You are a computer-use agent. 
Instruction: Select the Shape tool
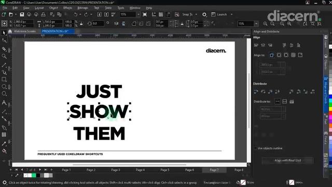pos(4,41)
